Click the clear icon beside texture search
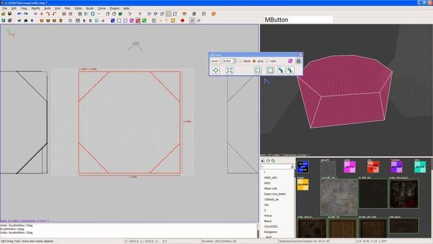Image resolution: width=433 pixels, height=244 pixels. 293,167
